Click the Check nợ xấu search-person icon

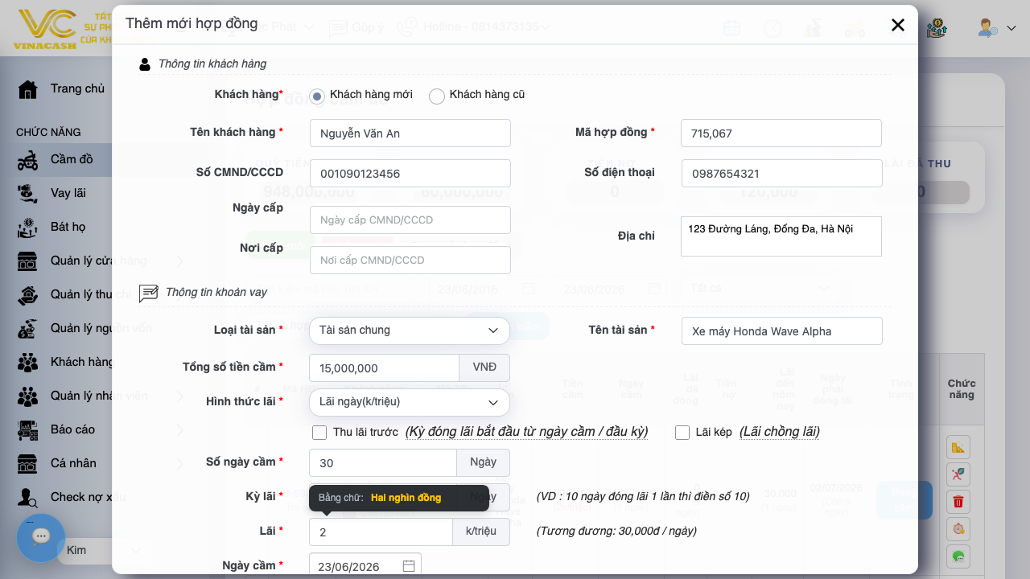28,497
